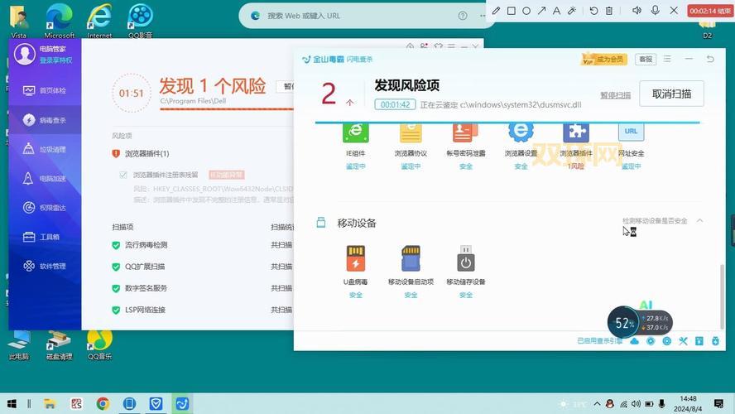Click 取消扫描 button in the 金山毒霸 window
This screenshot has height=414, width=735.
click(x=671, y=94)
